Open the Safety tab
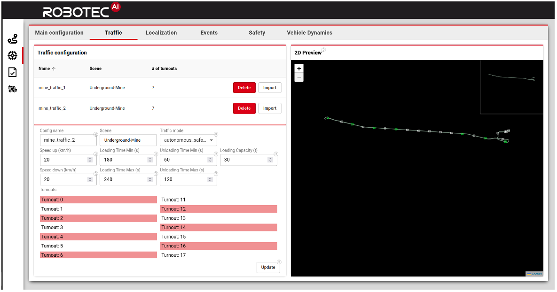Viewport: 557px width, 292px height. tap(257, 32)
